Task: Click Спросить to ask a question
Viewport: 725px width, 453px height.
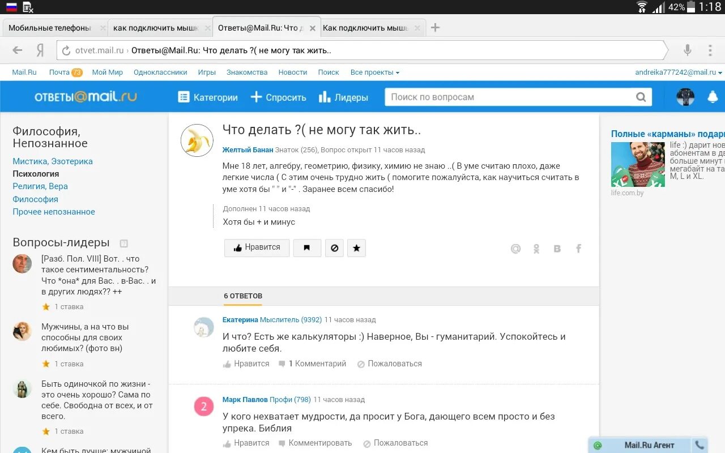Action: [278, 97]
